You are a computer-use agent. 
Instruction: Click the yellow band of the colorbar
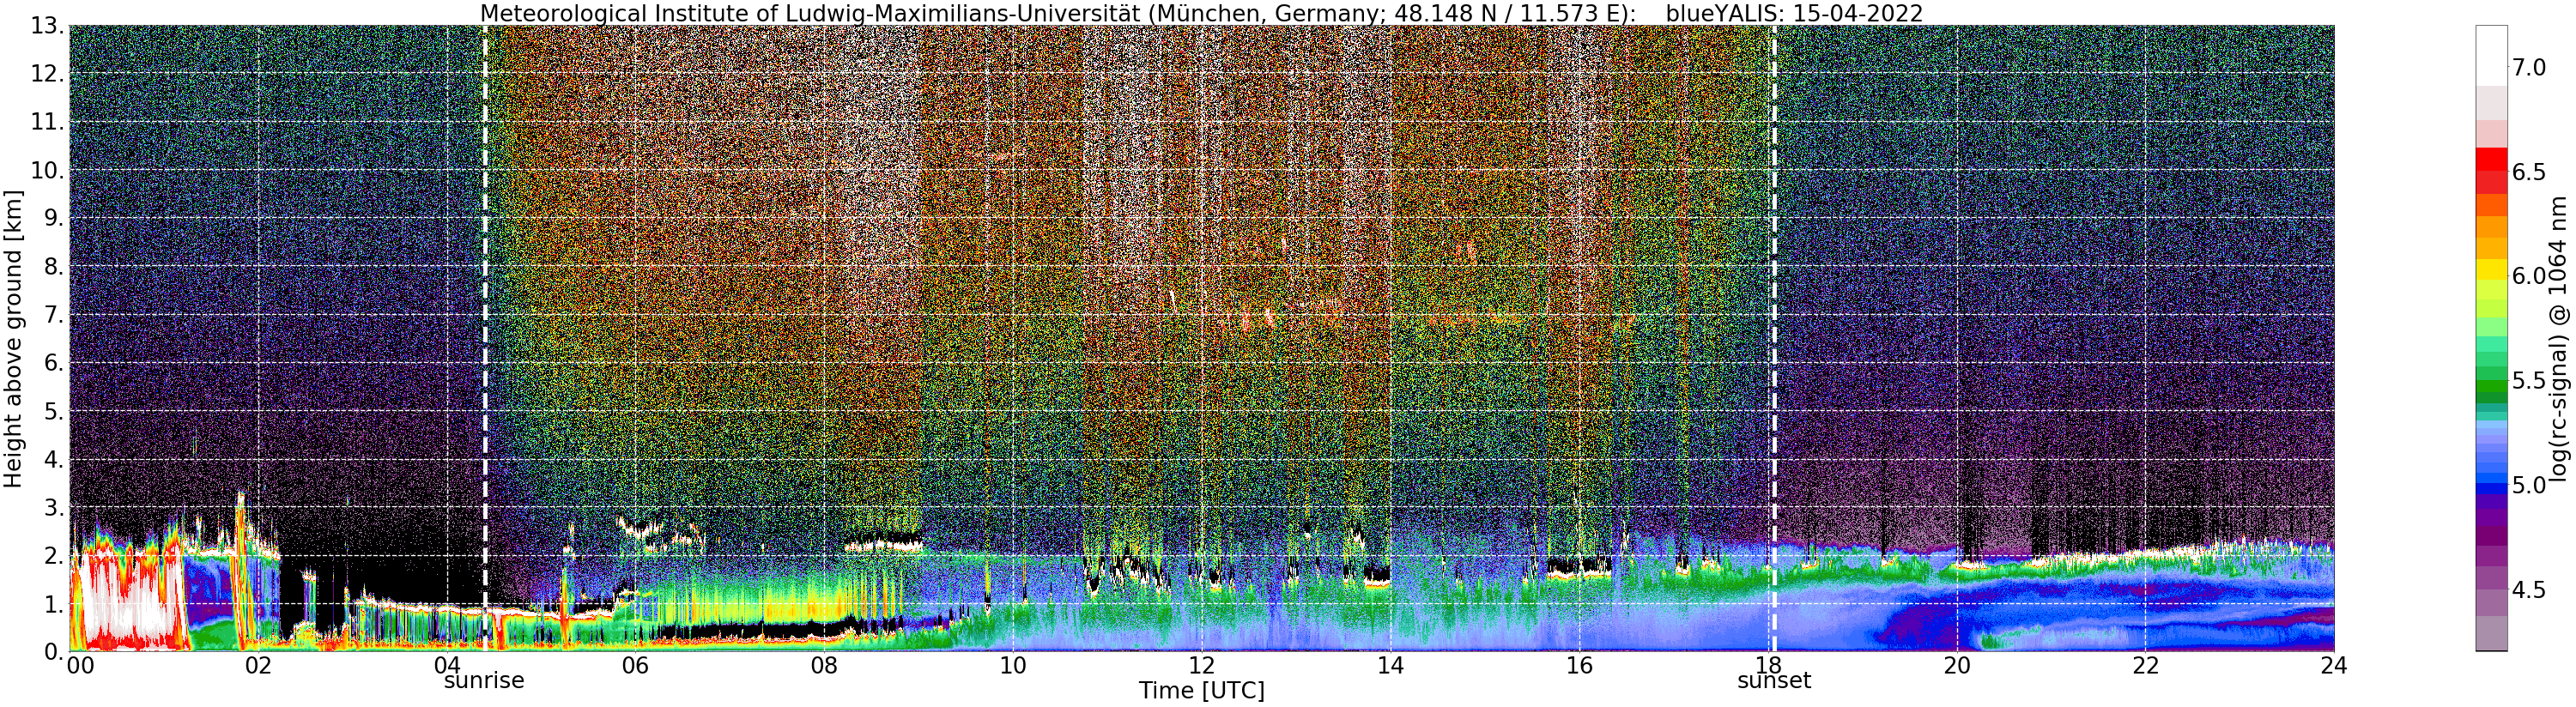[x=2491, y=270]
